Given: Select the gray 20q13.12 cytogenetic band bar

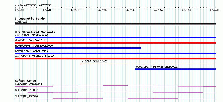Looking at the screenshot, I should click(115, 24).
